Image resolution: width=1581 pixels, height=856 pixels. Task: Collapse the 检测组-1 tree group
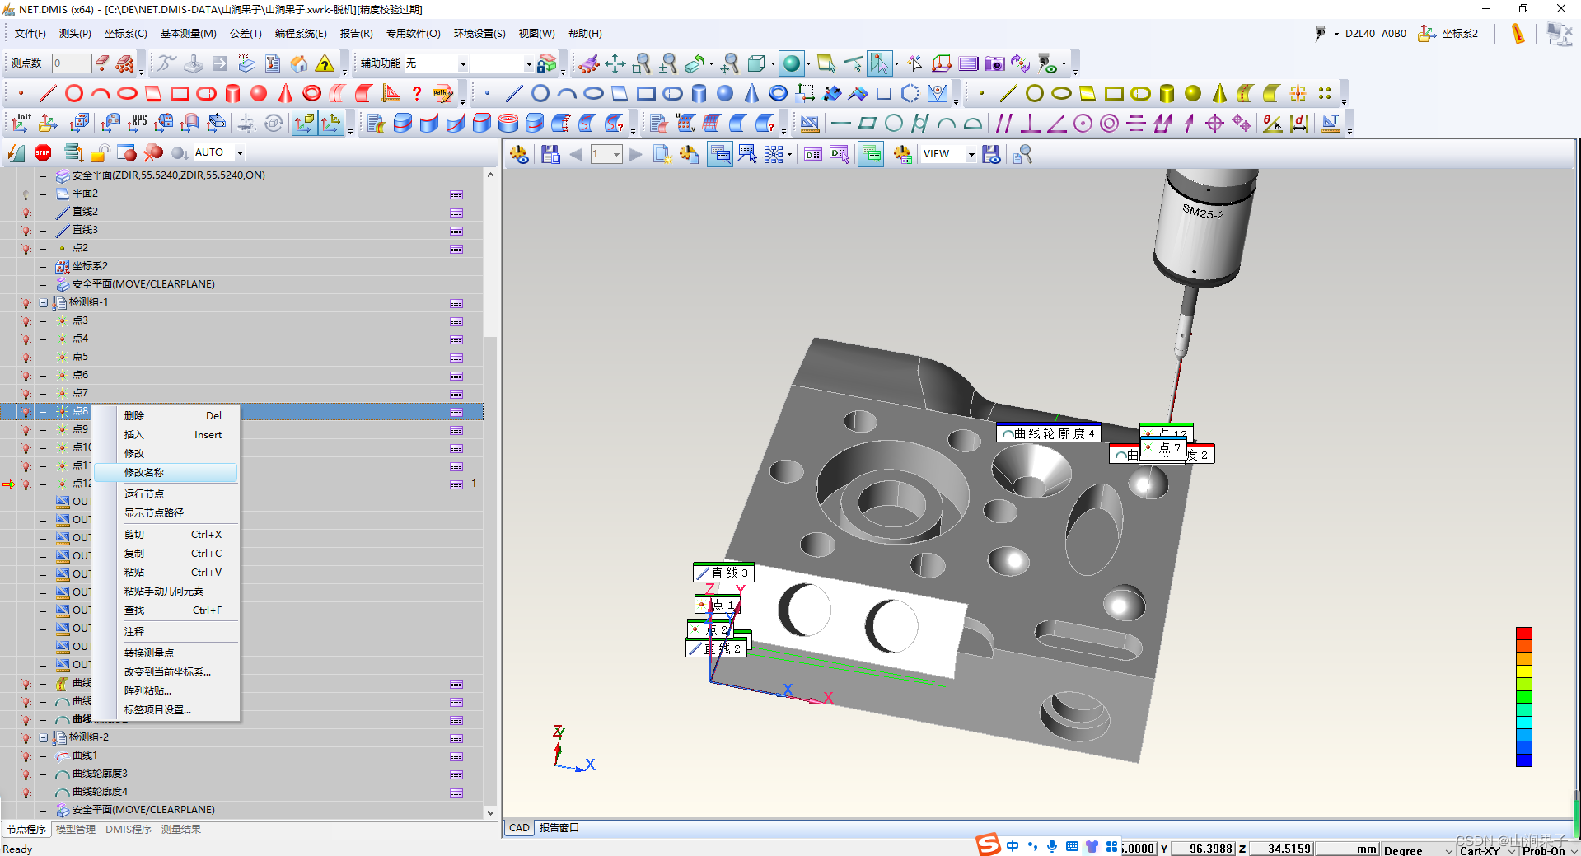43,302
